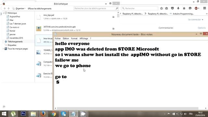Open the Firefox bookmarks list icon
208x117 pixels.
pos(167,8)
